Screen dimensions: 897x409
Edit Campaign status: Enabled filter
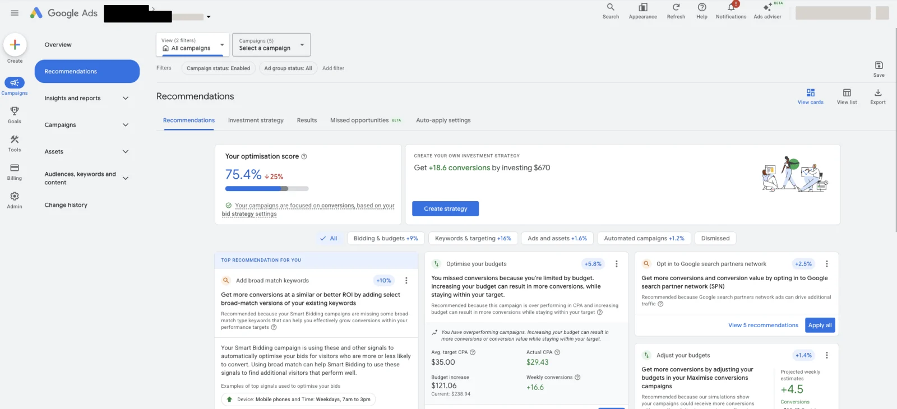(219, 68)
